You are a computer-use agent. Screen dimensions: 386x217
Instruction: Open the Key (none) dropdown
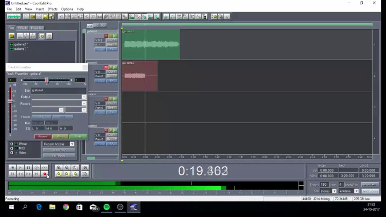(x=334, y=191)
